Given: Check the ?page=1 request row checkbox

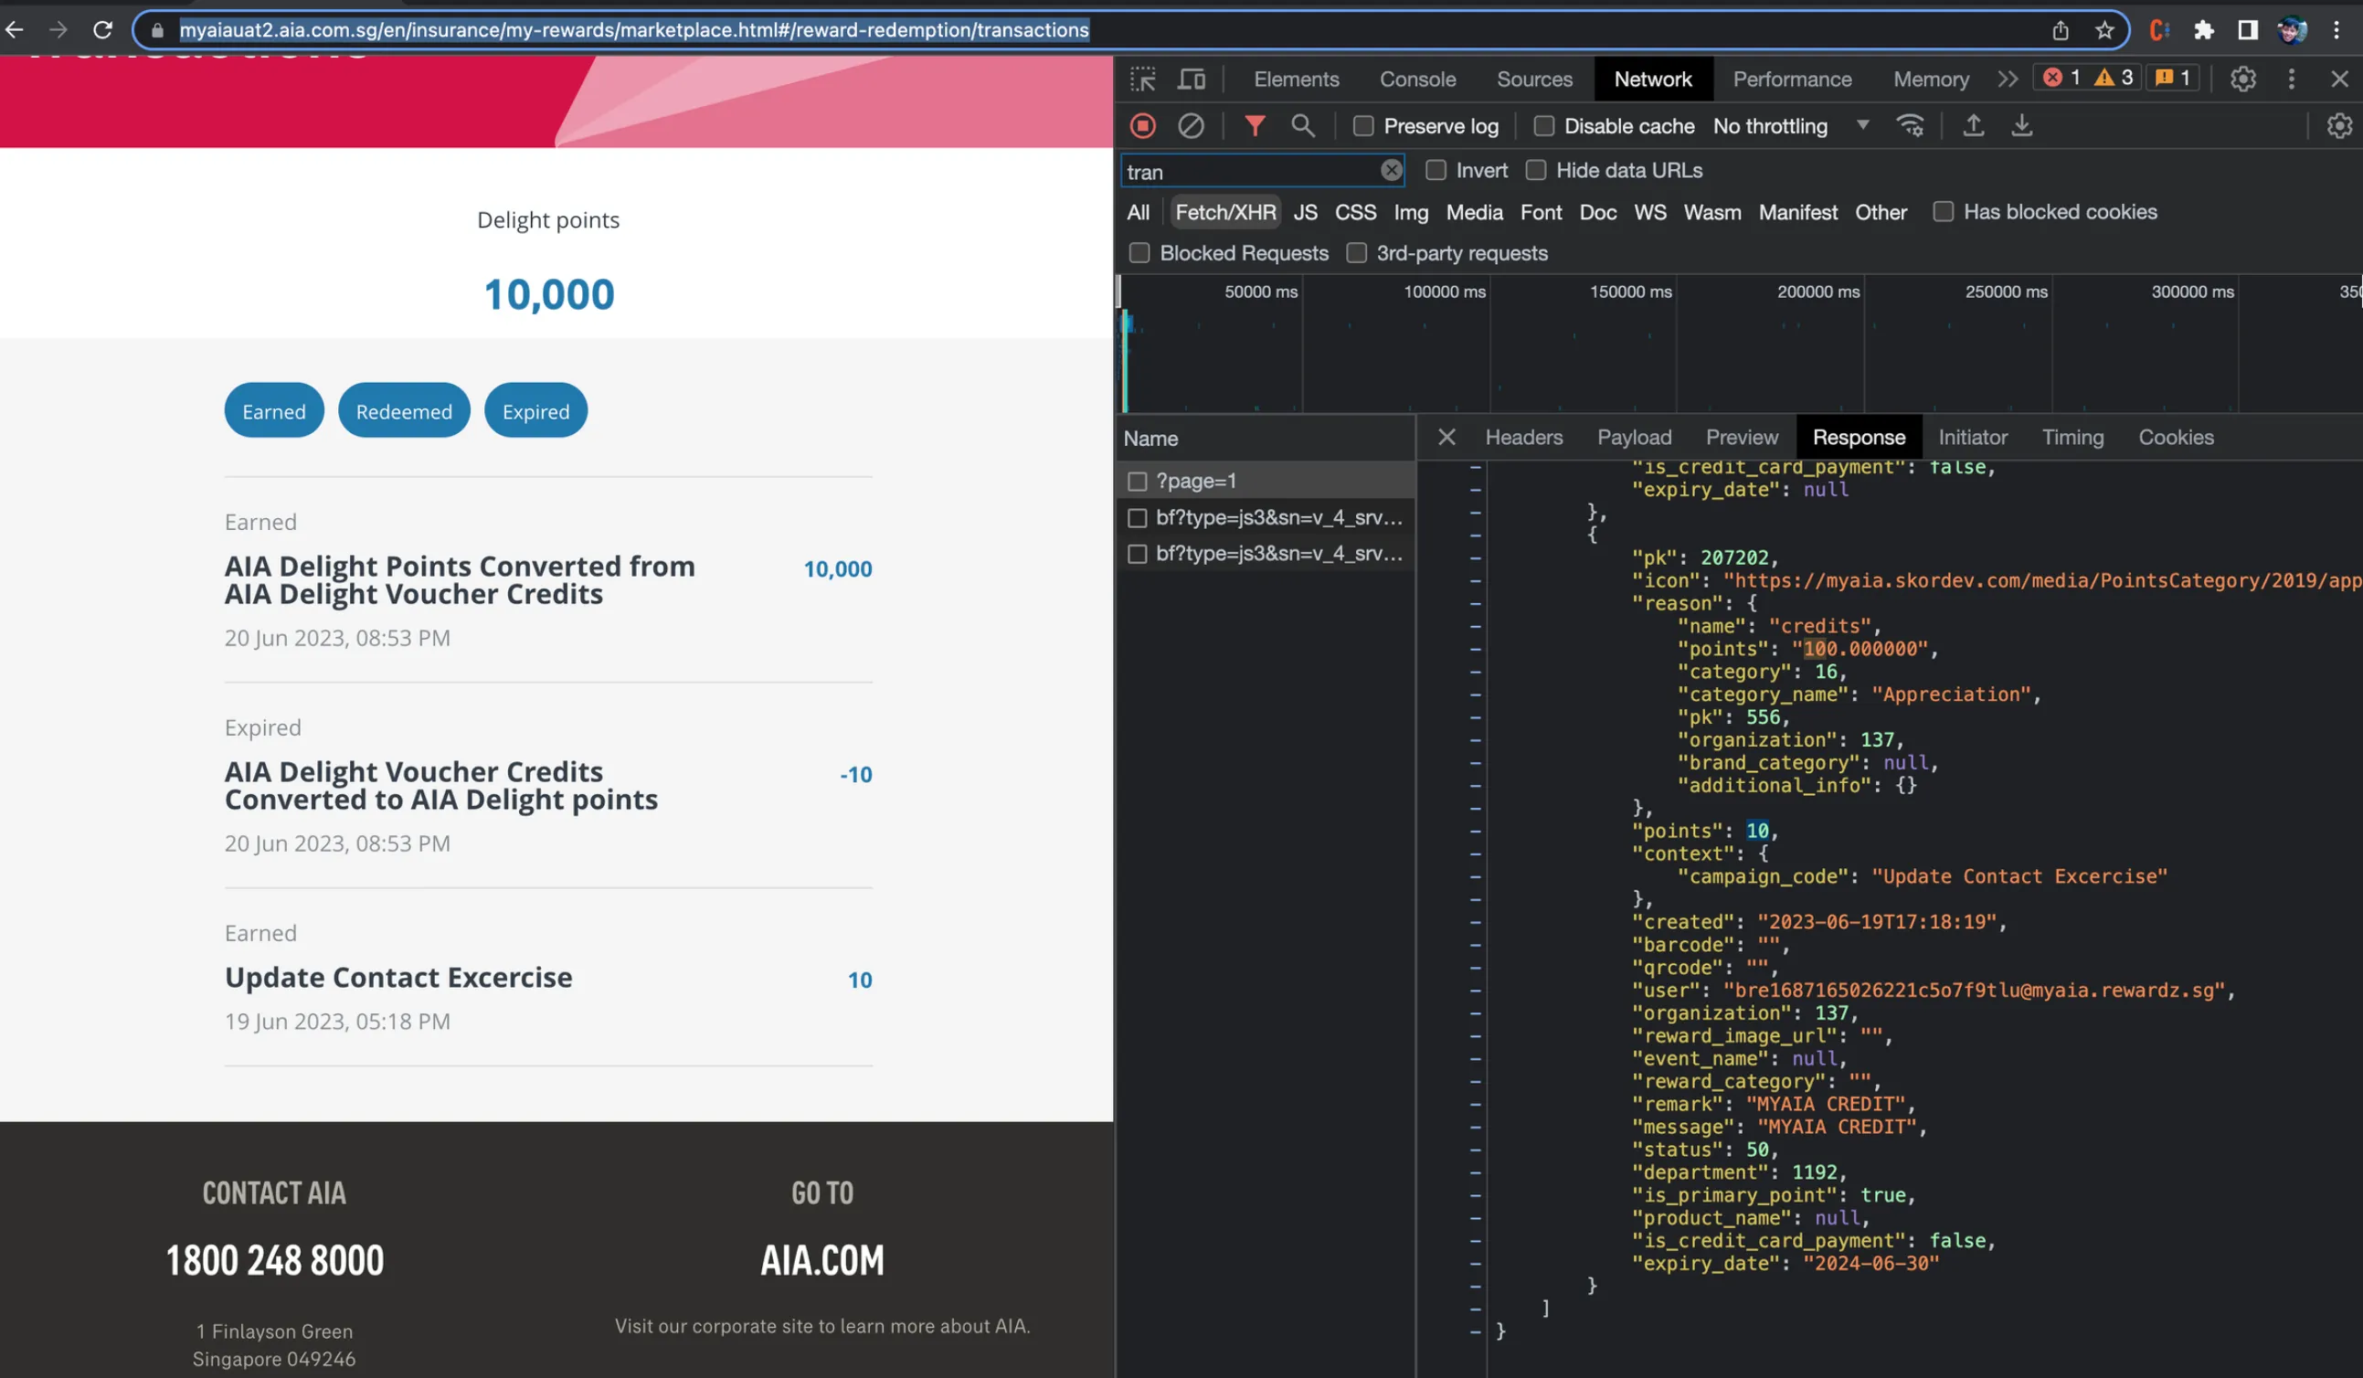Looking at the screenshot, I should [1138, 482].
